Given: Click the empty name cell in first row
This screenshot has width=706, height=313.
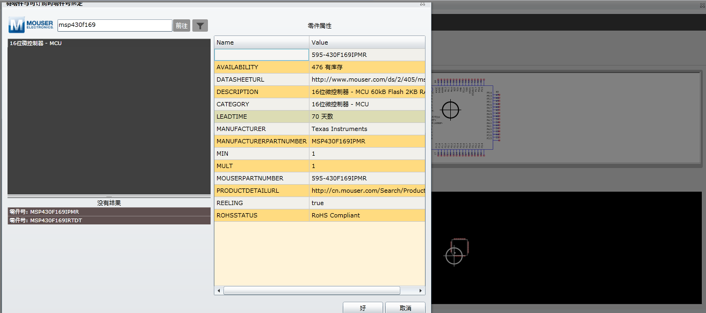Looking at the screenshot, I should [262, 55].
